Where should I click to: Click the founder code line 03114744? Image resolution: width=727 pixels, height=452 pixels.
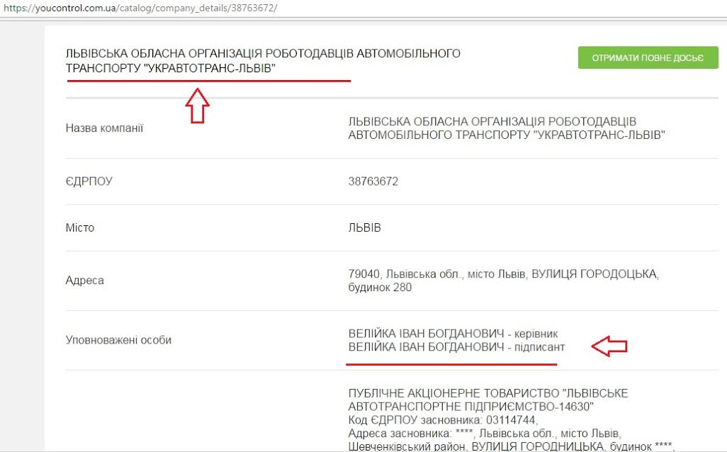tap(443, 420)
